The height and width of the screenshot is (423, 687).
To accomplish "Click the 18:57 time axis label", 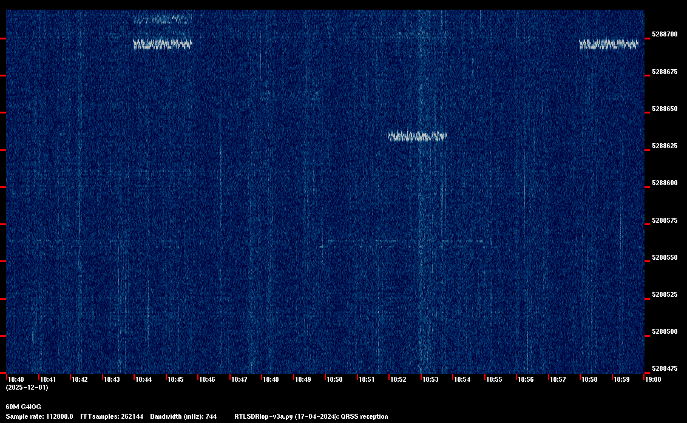I will coord(558,379).
